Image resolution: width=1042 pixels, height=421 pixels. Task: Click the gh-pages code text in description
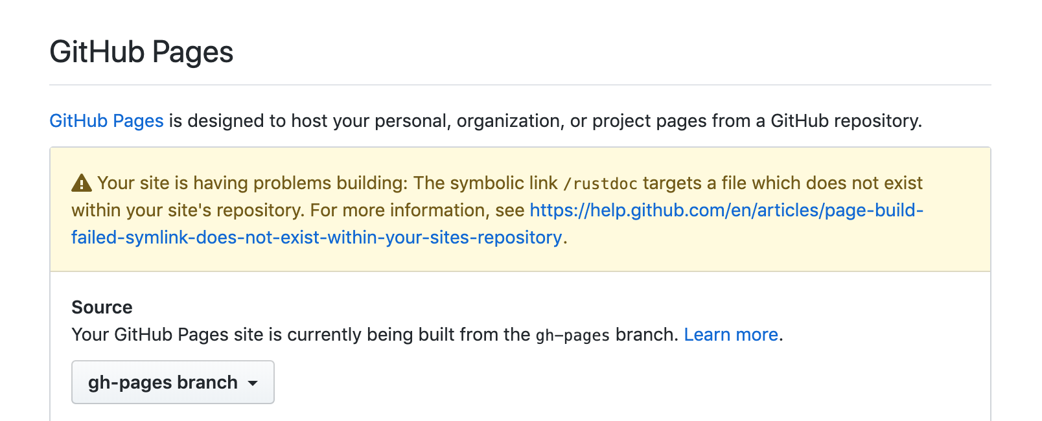point(573,336)
